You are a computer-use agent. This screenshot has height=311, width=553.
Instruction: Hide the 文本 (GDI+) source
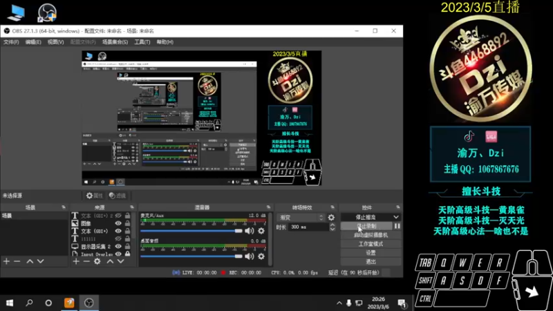pyautogui.click(x=118, y=231)
